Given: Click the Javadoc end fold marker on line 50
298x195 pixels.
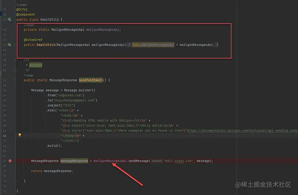Looking at the screenshot, I should (x=15, y=70).
